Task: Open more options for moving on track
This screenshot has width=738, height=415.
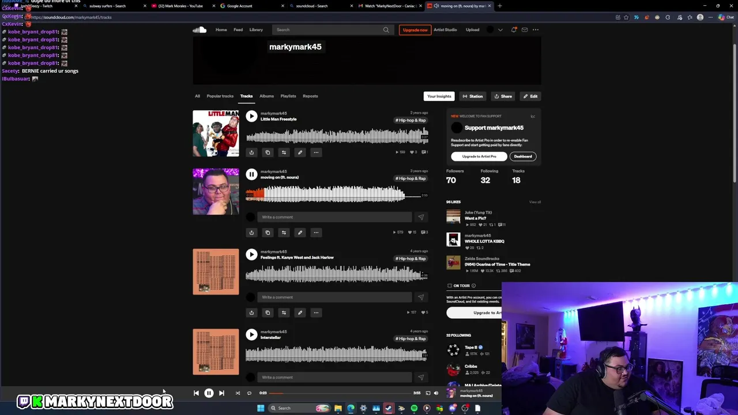Action: pos(316,232)
